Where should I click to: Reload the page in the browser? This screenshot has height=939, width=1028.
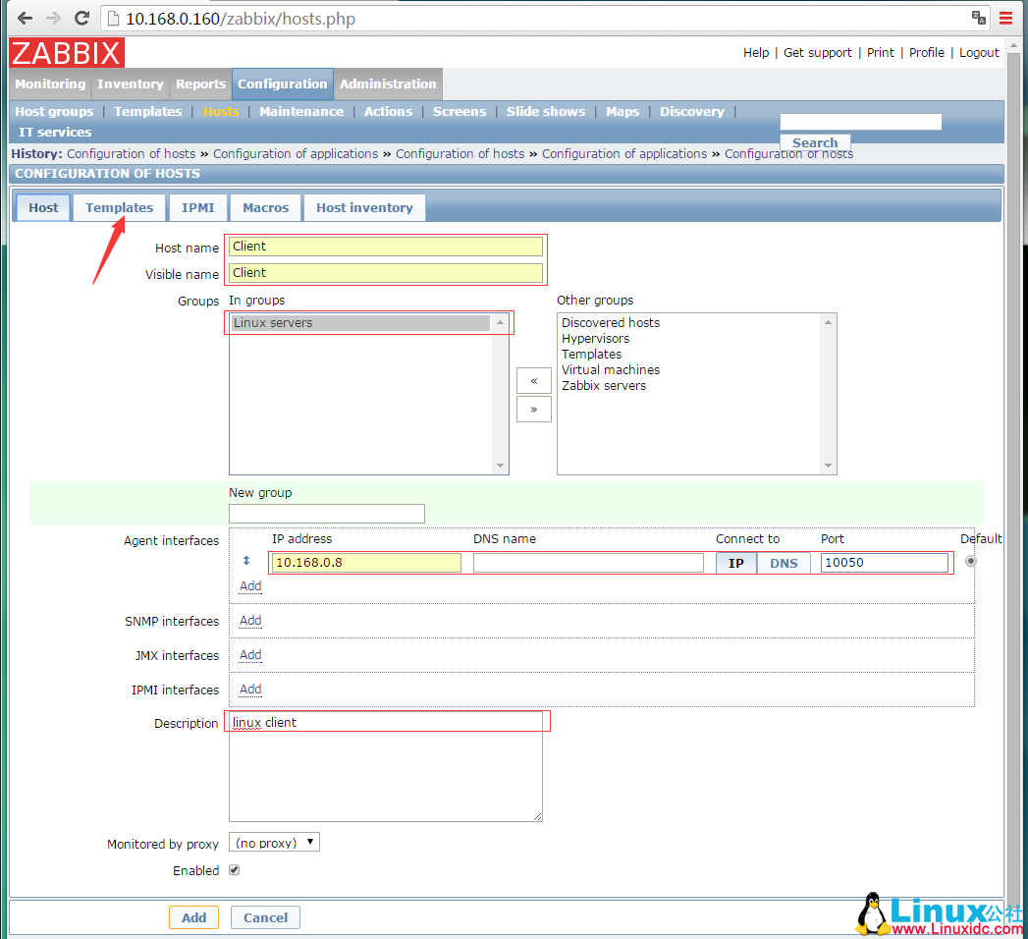[81, 18]
